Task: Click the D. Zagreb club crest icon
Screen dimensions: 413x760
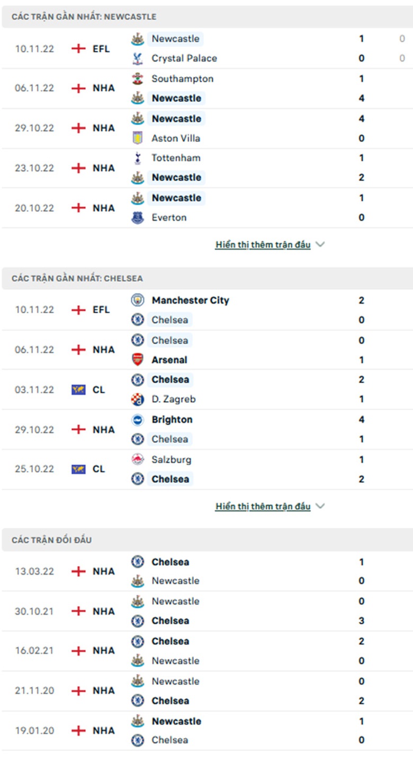Action: point(138,399)
